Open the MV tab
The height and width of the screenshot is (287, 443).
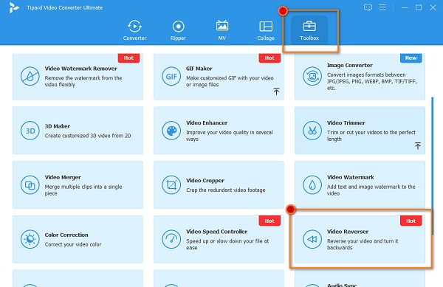click(222, 30)
